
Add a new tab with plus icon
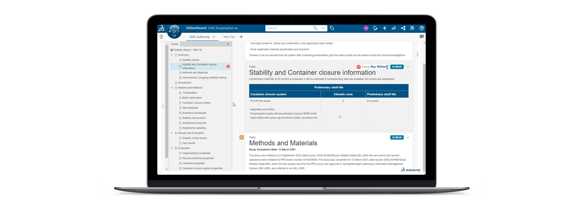241,37
